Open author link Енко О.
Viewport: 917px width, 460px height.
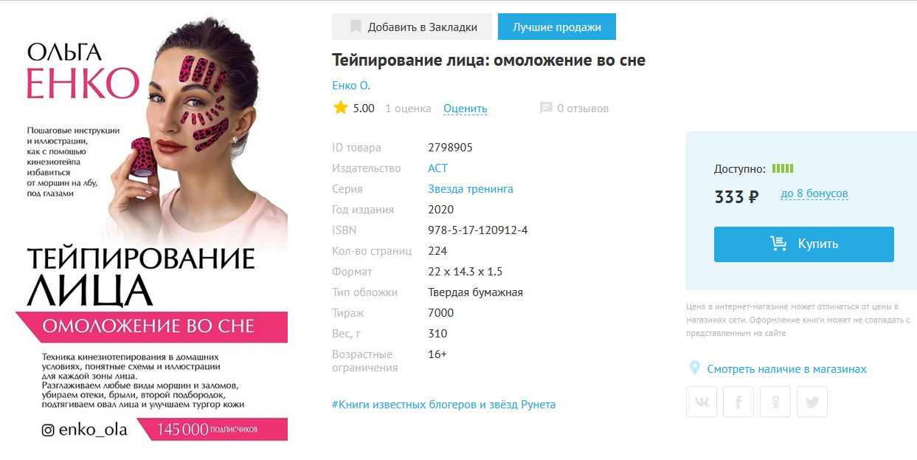click(x=351, y=86)
